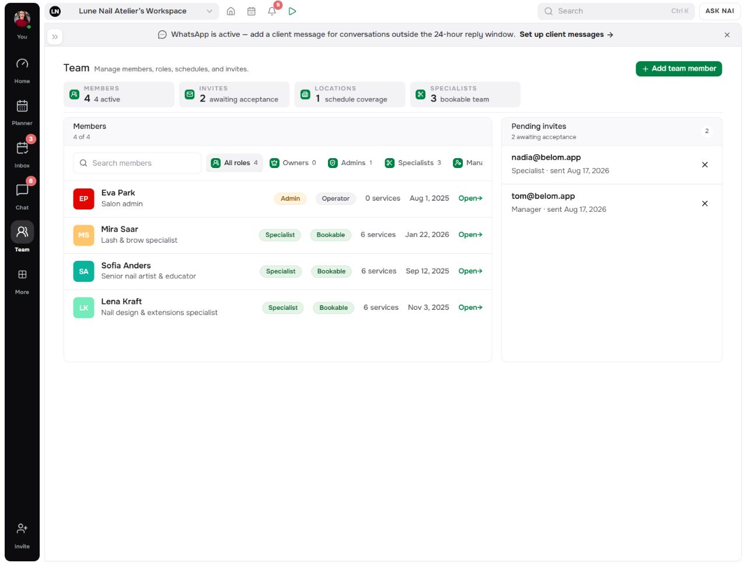Open Sofia Anders' member profile link
Image resolution: width=747 pixels, height=566 pixels.
point(470,271)
